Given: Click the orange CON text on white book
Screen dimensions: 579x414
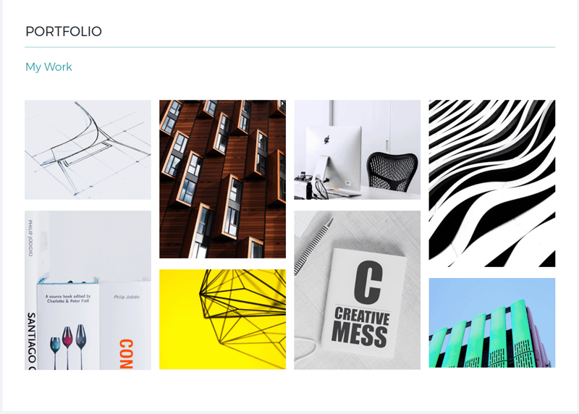Looking at the screenshot, I should (126, 354).
